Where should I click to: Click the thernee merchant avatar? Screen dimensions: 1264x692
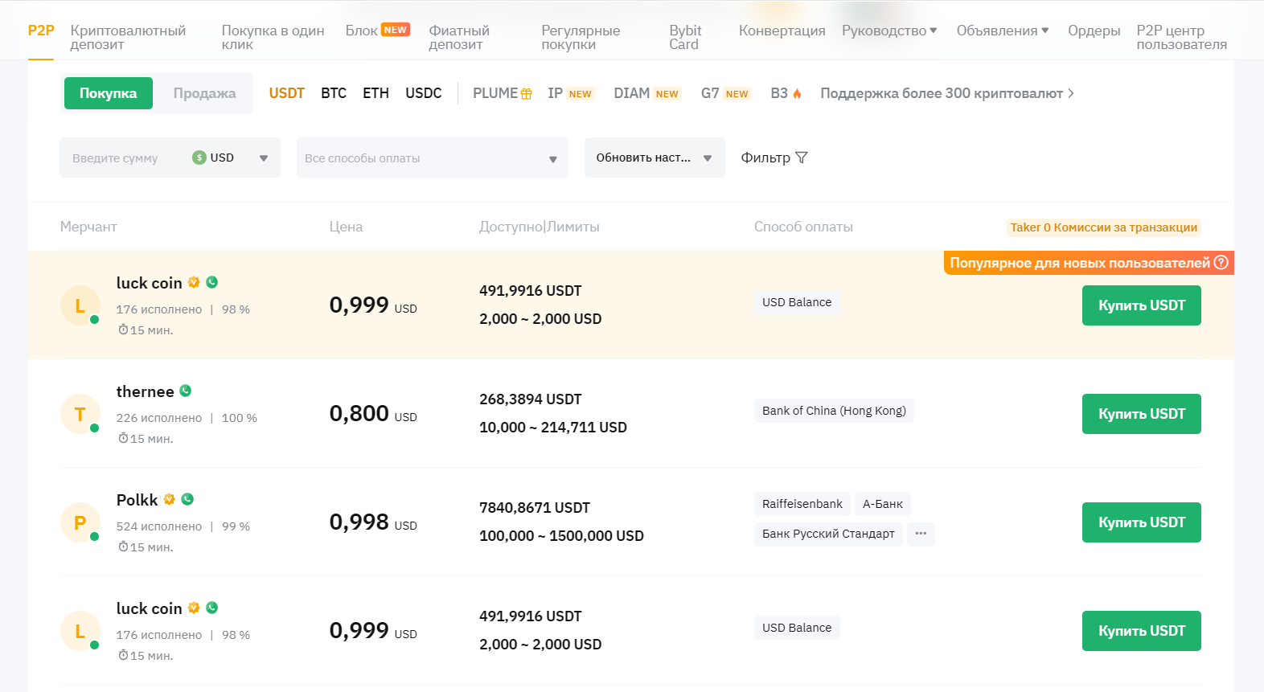(80, 415)
